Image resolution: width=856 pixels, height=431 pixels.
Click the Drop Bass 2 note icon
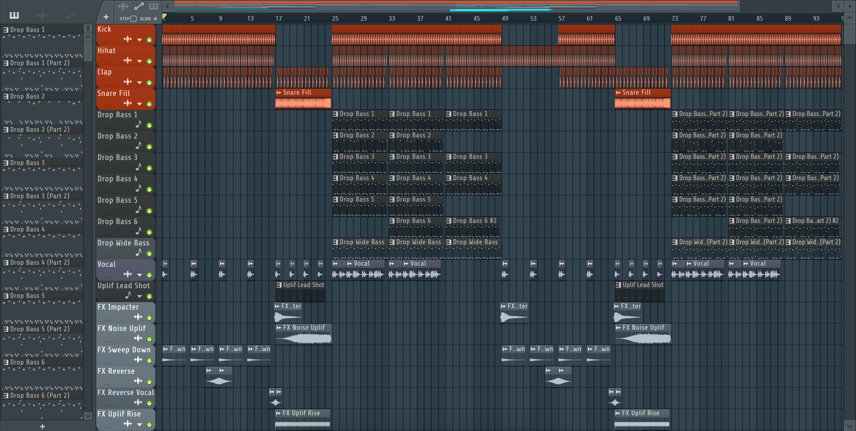point(139,146)
